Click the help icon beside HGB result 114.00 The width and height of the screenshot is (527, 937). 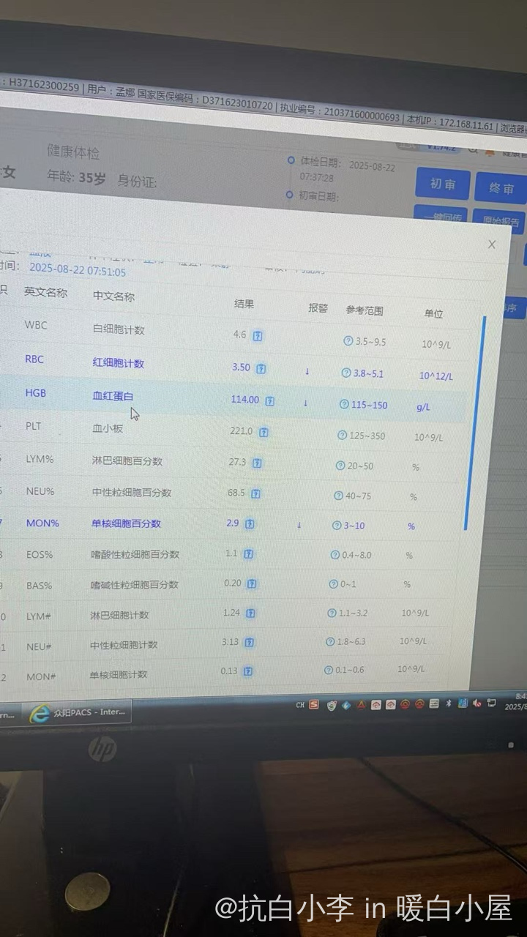pos(269,401)
